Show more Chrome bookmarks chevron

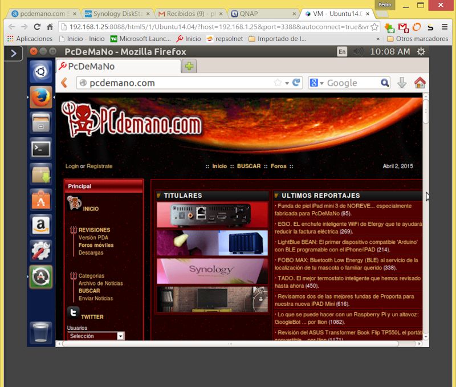[378, 39]
